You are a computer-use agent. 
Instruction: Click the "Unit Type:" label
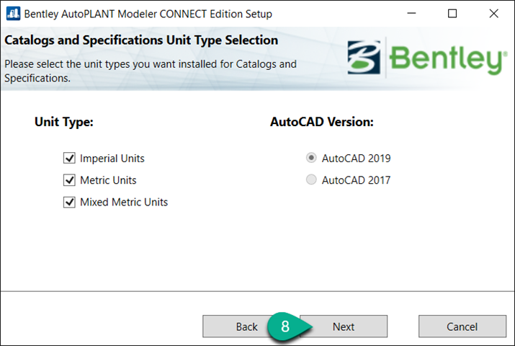[x=64, y=122]
